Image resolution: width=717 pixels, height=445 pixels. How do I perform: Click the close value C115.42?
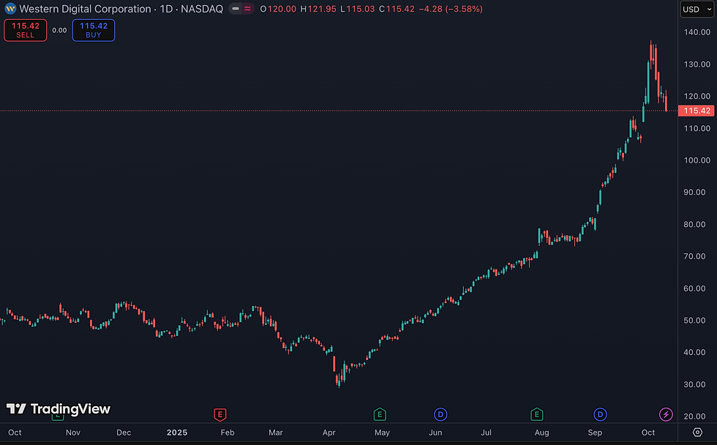[x=397, y=9]
